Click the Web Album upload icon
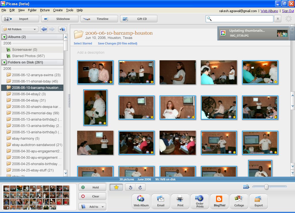The height and width of the screenshot is (213, 295). [141, 201]
